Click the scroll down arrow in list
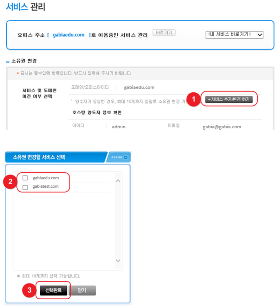278x308 pixels. tap(118, 261)
